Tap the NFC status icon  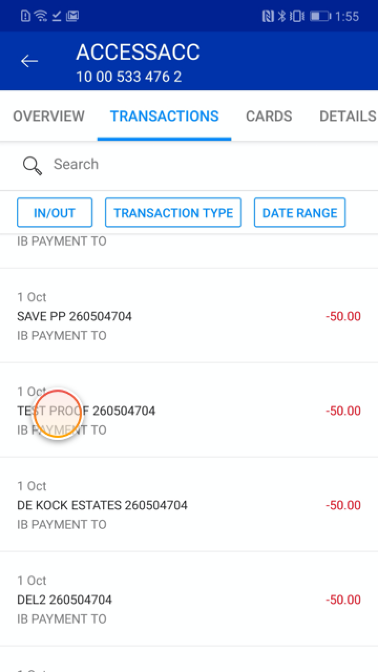[x=268, y=16]
